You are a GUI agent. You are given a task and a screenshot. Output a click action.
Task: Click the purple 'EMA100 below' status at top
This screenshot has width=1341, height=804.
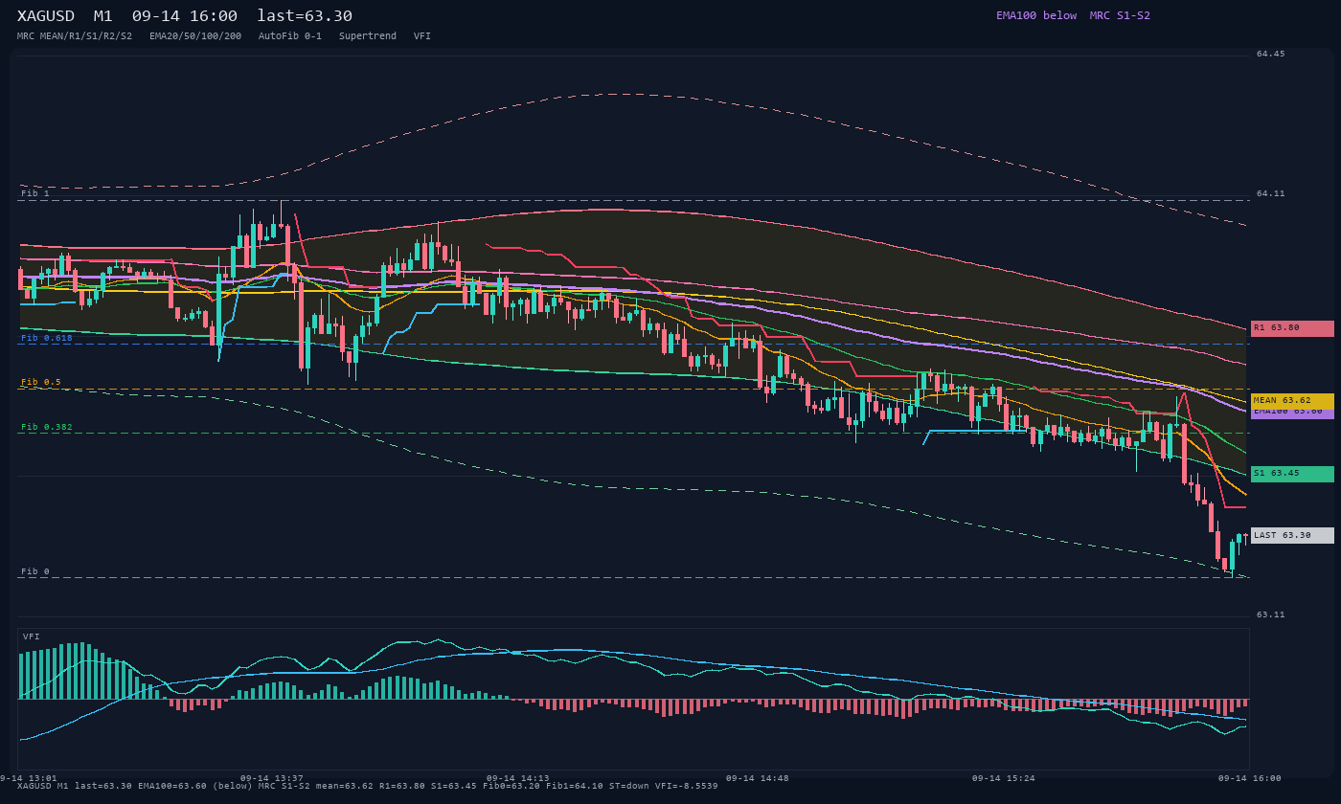click(1036, 15)
